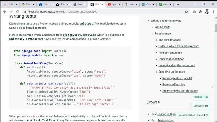Image resolution: width=217 pixels, height=122 pixels.
Task: Open the Chrome three-dot menu
Action: (213, 12)
